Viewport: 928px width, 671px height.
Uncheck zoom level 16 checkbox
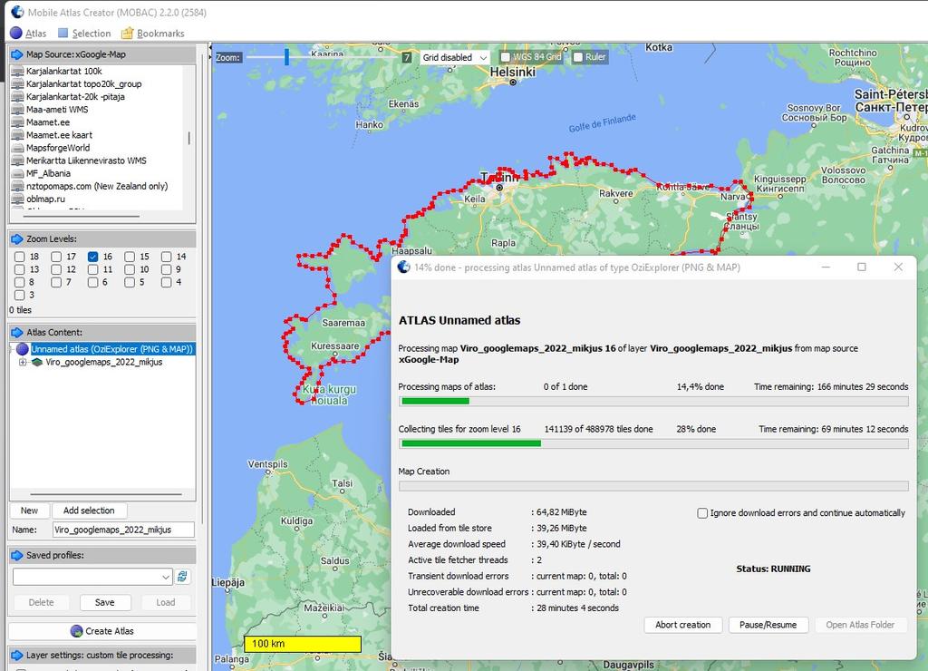coord(92,257)
